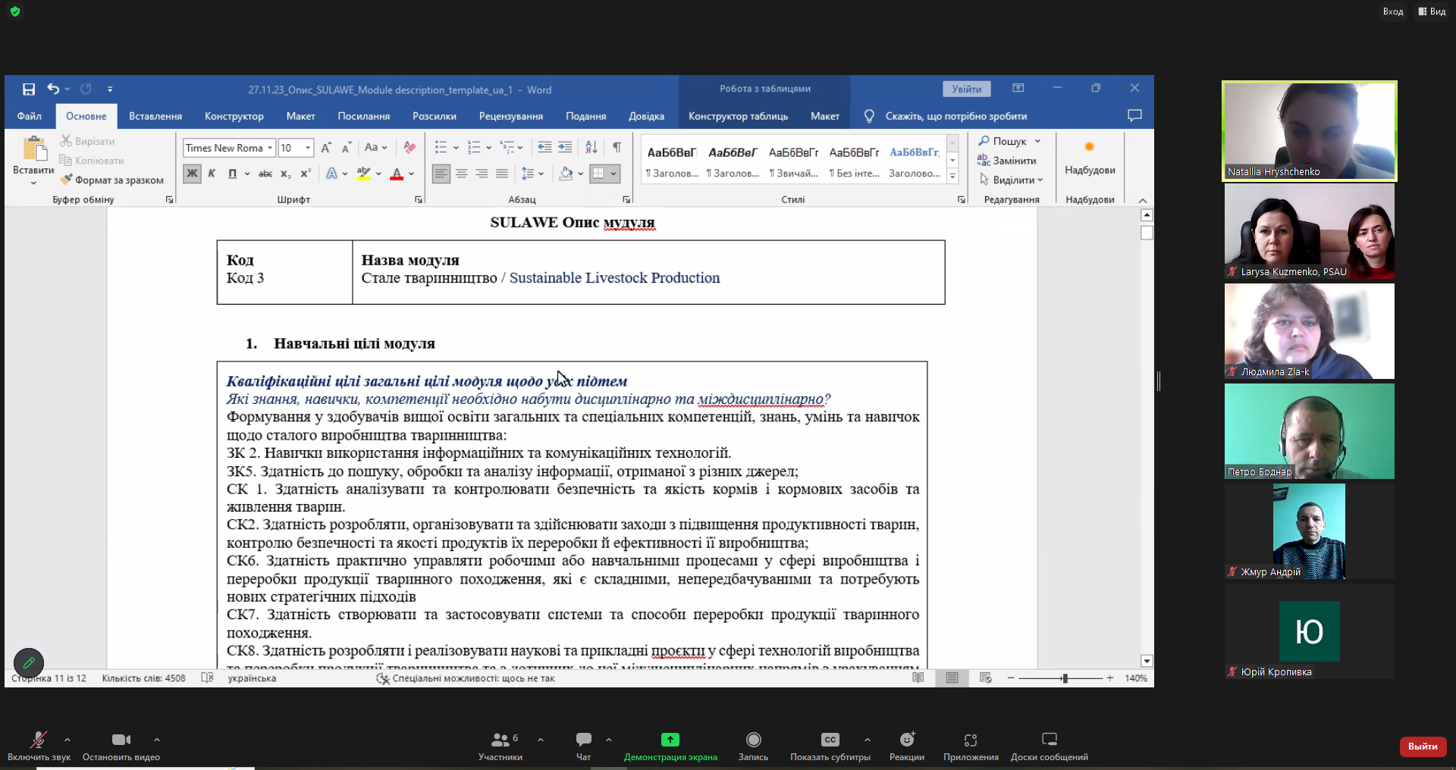Cut selection with Вирізати scissors
The height and width of the screenshot is (770, 1456).
pos(87,141)
